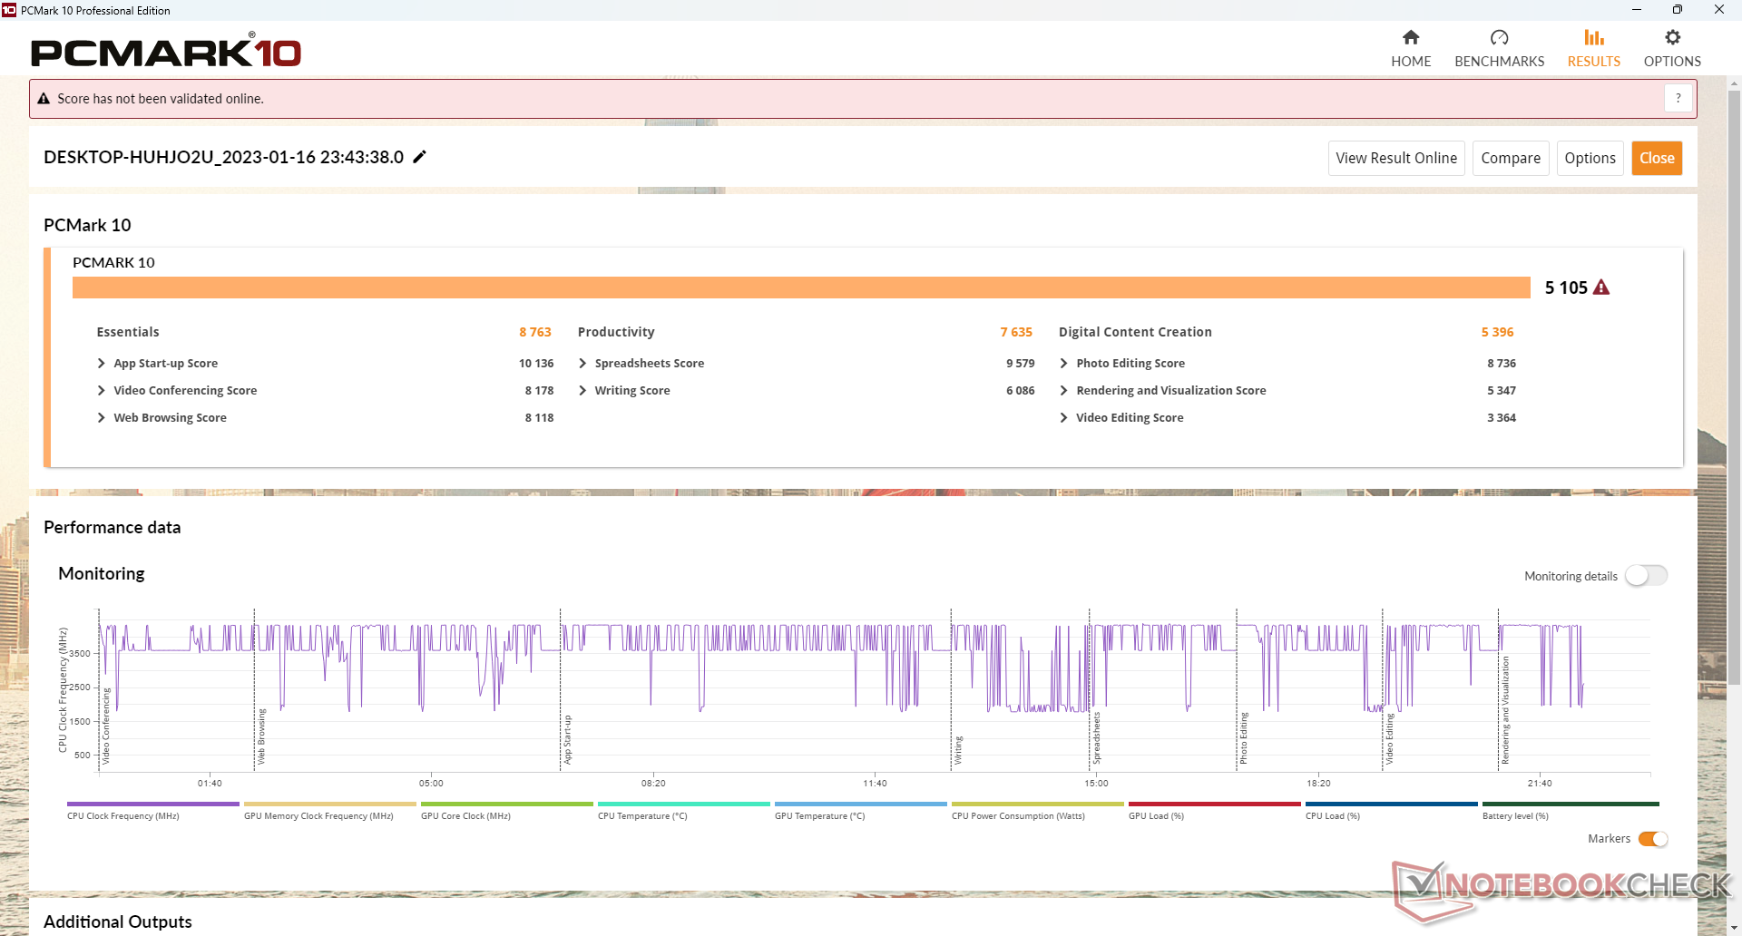Enable the Monitoring details toggle
The height and width of the screenshot is (936, 1742).
[1646, 576]
